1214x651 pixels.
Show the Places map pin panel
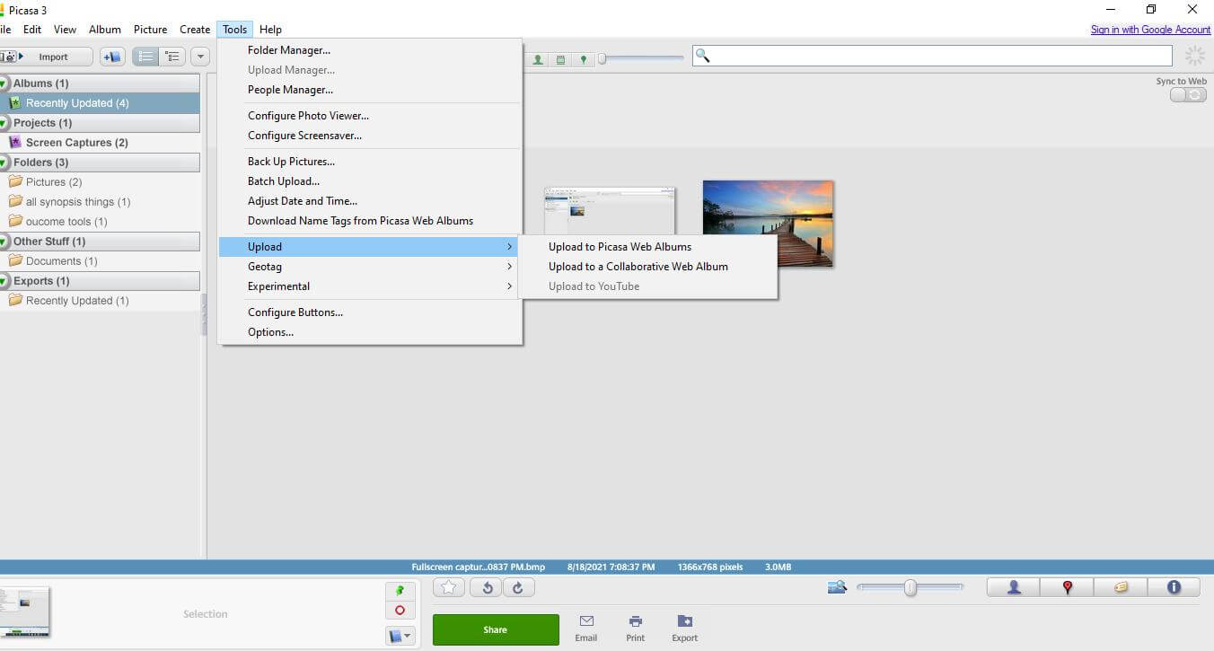[1067, 587]
